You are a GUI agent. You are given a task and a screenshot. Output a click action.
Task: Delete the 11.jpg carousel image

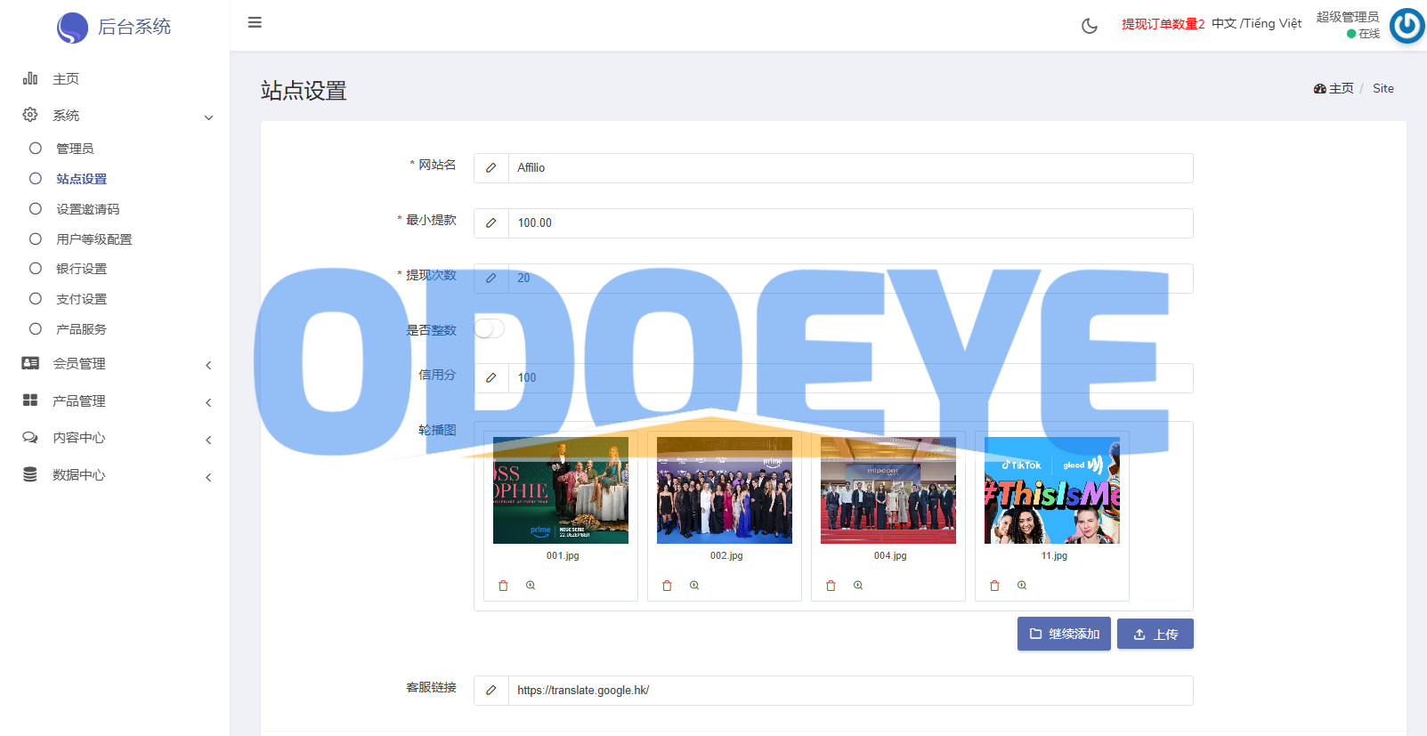(994, 586)
